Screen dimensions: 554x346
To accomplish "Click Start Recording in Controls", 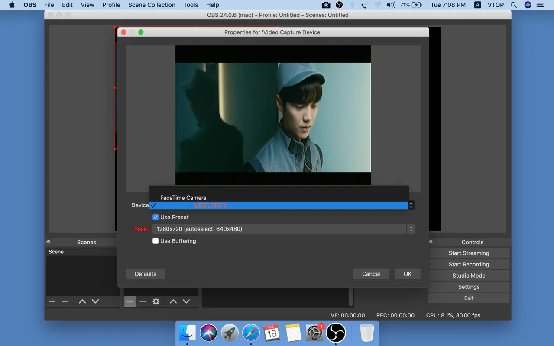I will click(x=469, y=264).
